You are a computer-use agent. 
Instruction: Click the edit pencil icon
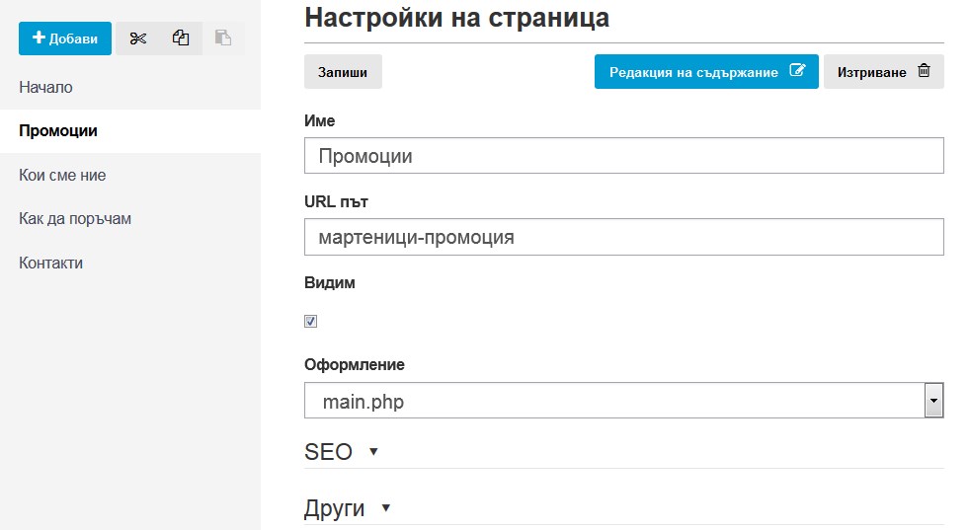point(797,70)
